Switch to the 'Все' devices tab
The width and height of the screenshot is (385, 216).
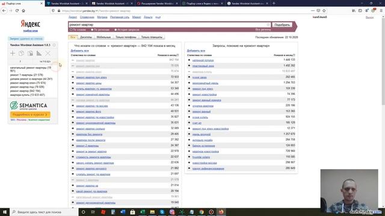click(73, 37)
